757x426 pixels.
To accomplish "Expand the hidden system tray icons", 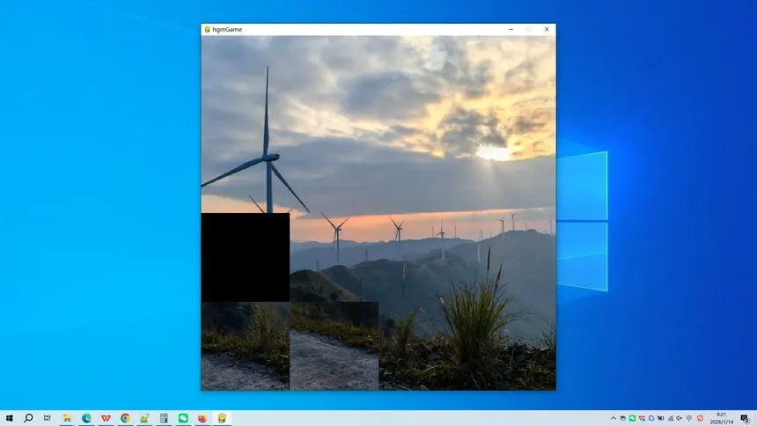I will coord(614,418).
